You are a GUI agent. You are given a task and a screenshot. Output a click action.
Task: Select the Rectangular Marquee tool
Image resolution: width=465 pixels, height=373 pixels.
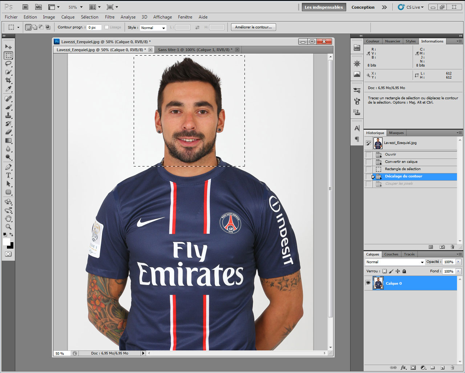point(8,55)
